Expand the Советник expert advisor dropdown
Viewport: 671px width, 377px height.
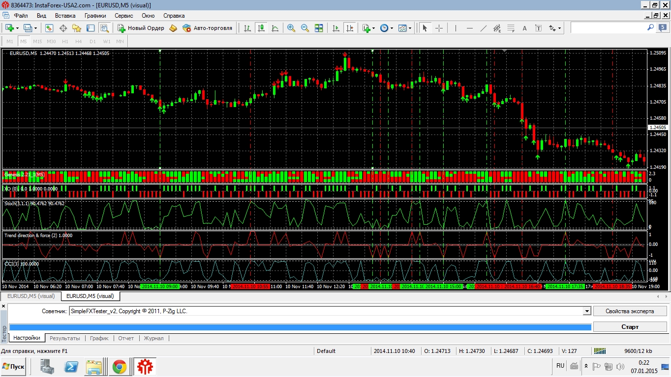(586, 311)
